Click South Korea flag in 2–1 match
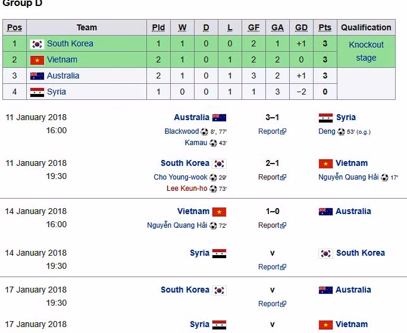Image resolution: width=407 pixels, height=333 pixels. pyautogui.click(x=219, y=164)
